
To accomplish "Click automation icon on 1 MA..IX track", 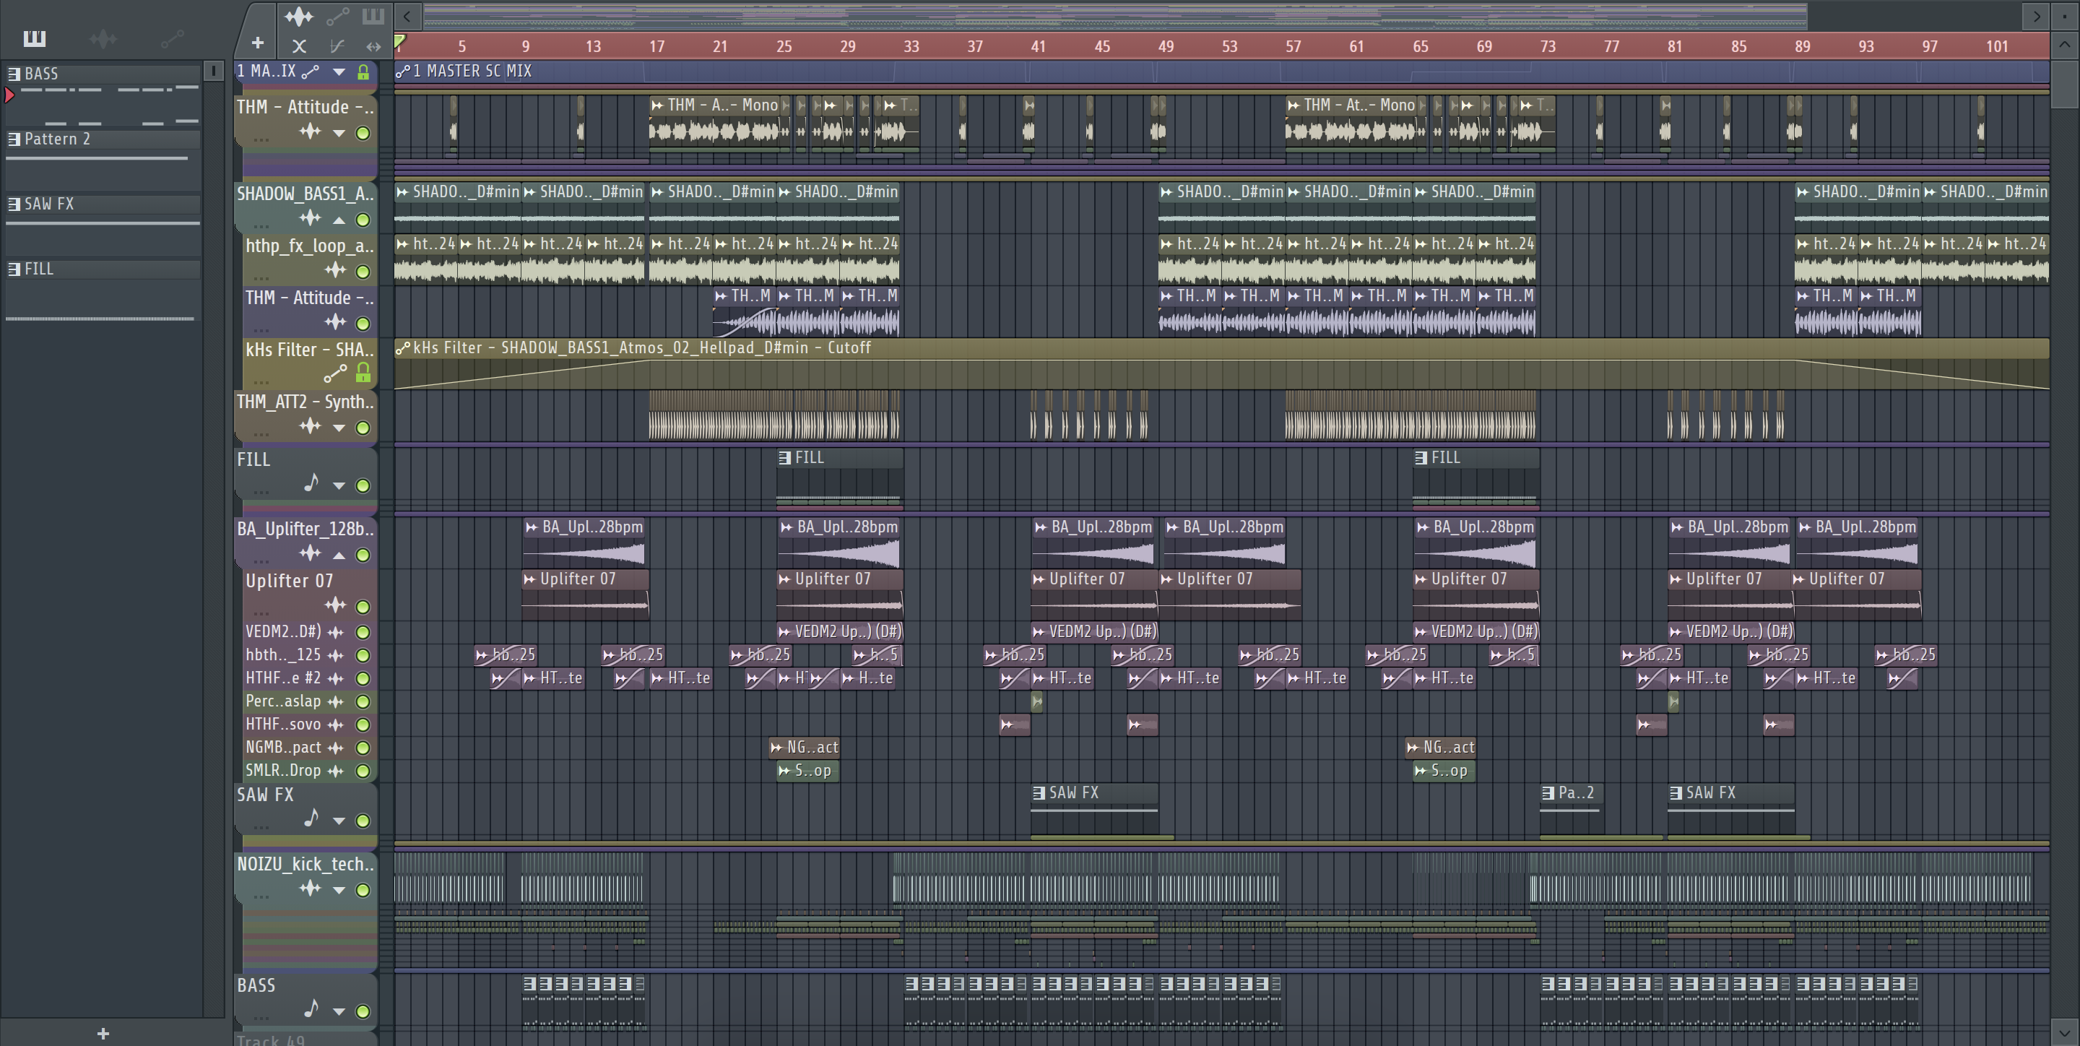I will click(310, 72).
